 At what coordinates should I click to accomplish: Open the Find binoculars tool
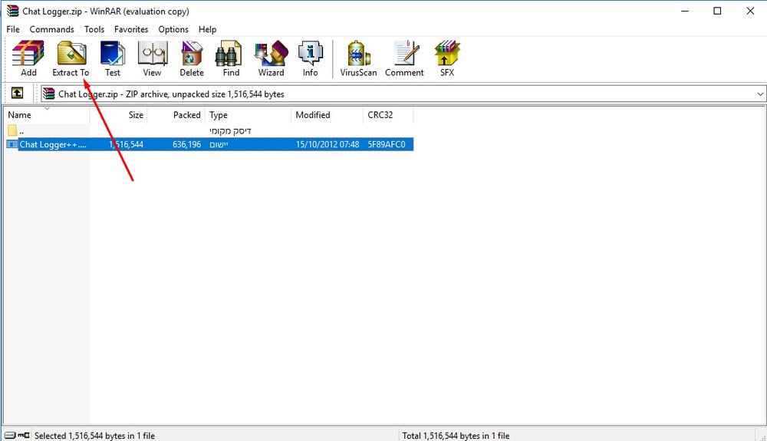[231, 58]
